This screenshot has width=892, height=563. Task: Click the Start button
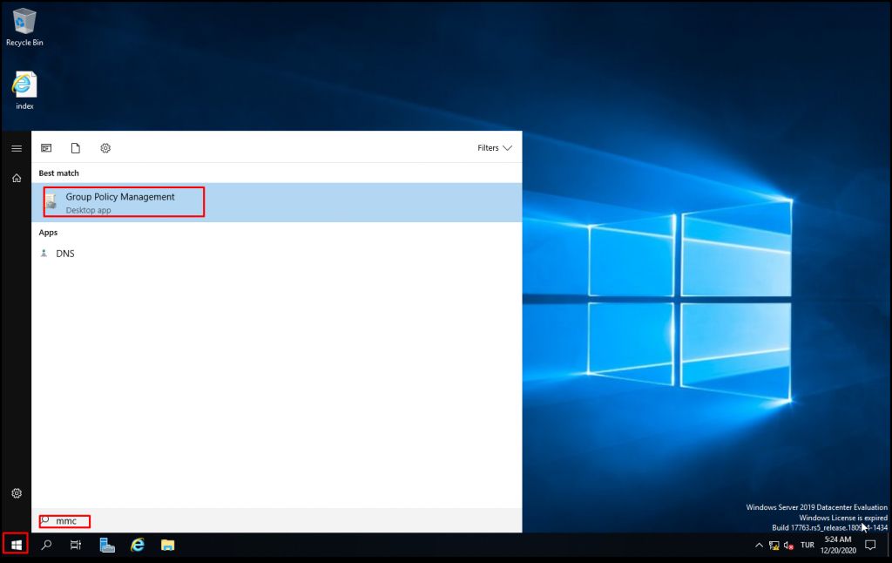pos(15,544)
